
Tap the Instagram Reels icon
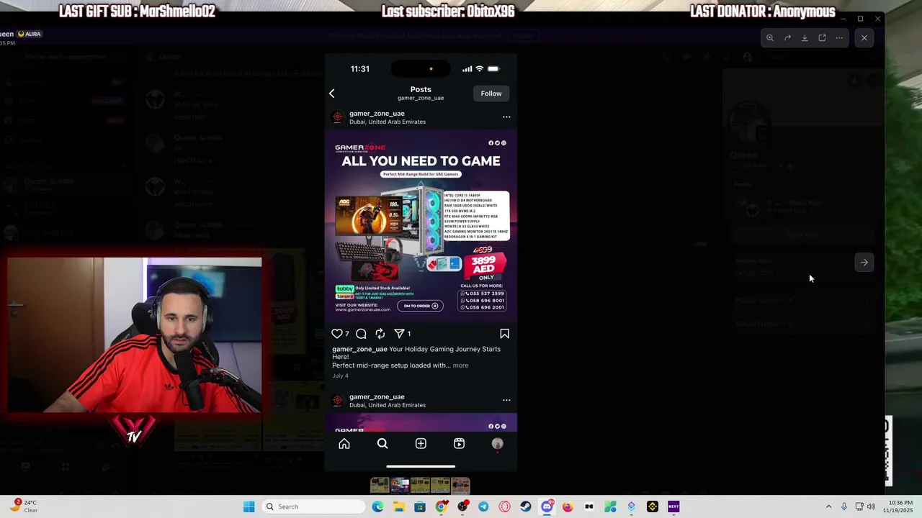click(459, 444)
